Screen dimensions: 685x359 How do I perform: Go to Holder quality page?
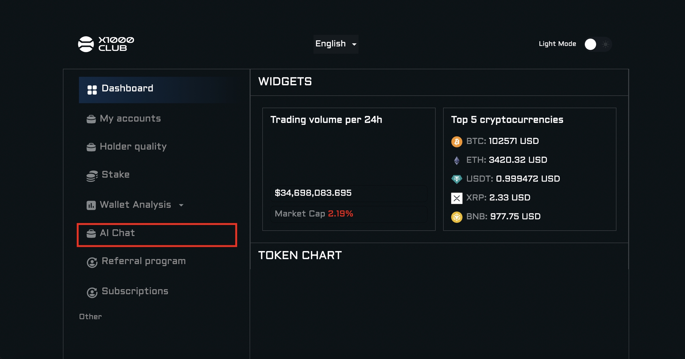[x=133, y=147]
